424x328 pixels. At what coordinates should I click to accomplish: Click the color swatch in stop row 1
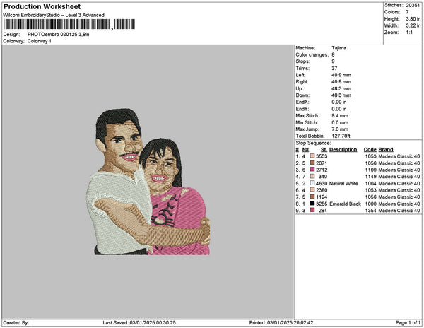tap(312, 156)
